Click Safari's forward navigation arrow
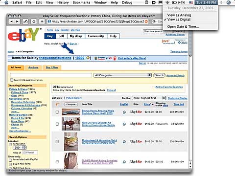This screenshot has height=176, width=235. coord(17,22)
